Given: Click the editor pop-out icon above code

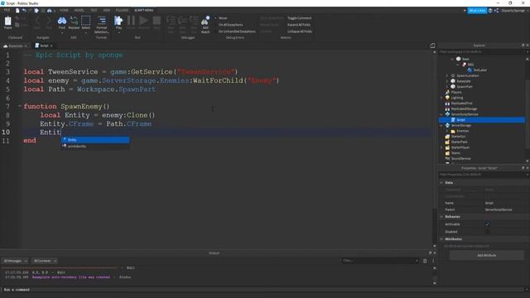Looking at the screenshot, I should (x=432, y=46).
